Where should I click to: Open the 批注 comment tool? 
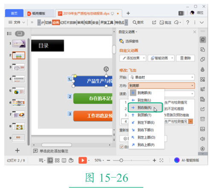pos(165,23)
